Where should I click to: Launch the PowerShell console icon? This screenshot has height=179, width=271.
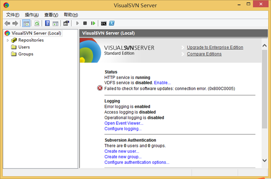pyautogui.click(x=112, y=23)
